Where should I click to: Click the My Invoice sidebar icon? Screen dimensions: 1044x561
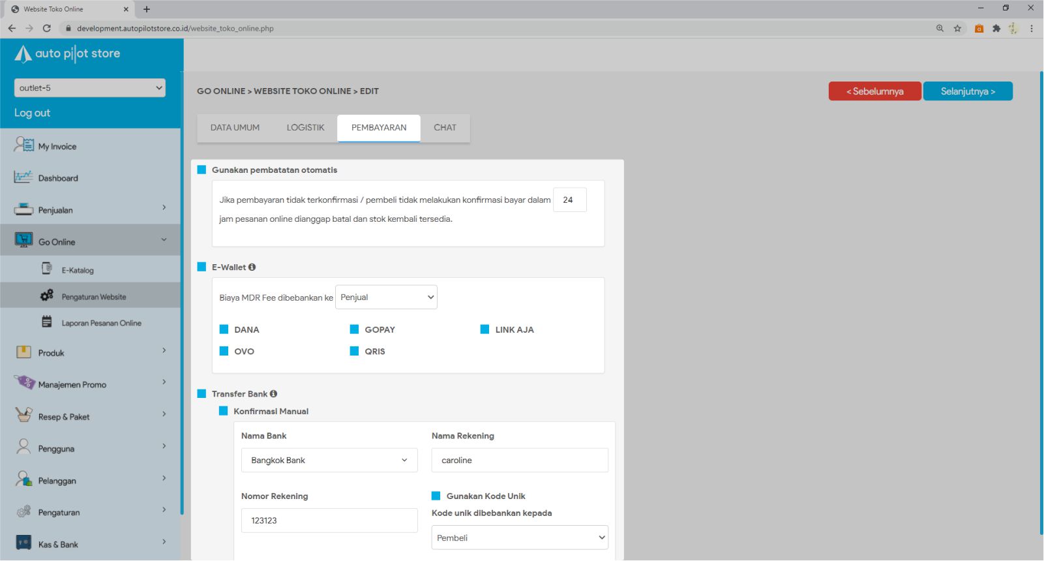coord(24,145)
